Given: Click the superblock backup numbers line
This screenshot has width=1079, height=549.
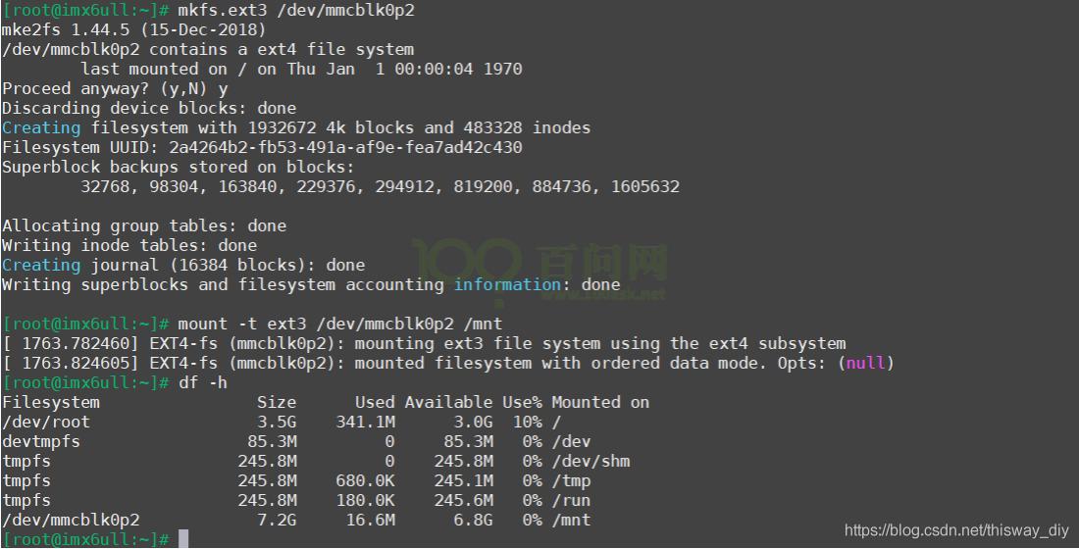Looking at the screenshot, I should (380, 186).
